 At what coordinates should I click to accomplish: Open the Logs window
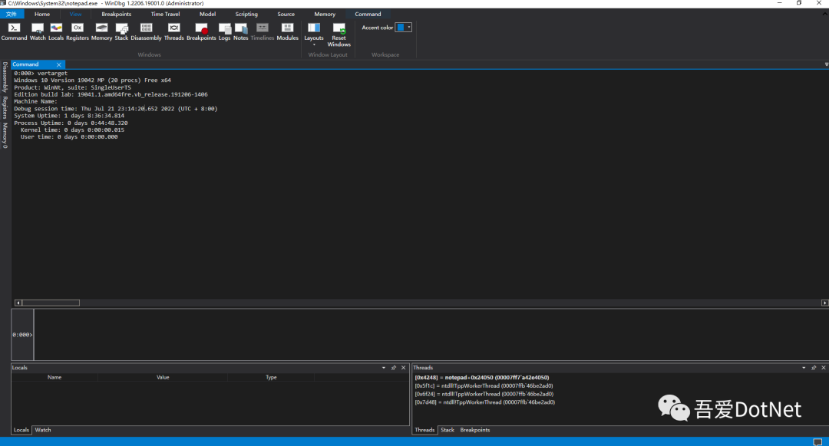pos(225,31)
